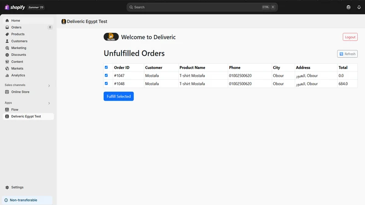Click Content menu label

click(17, 61)
